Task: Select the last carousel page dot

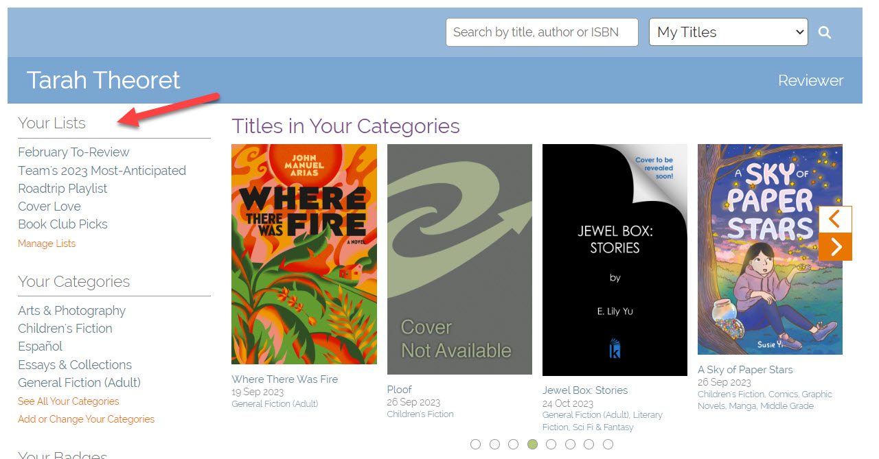Action: 608,445
